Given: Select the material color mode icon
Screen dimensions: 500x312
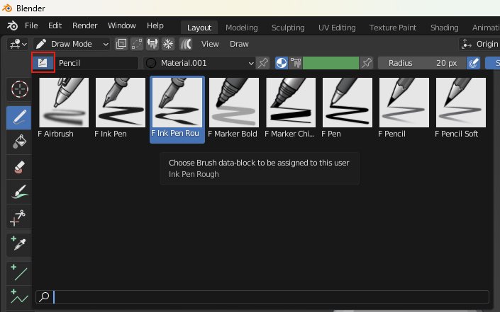Looking at the screenshot, I should [x=282, y=63].
